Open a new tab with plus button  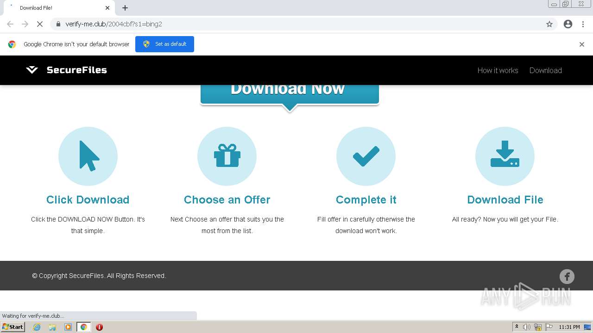(x=125, y=8)
